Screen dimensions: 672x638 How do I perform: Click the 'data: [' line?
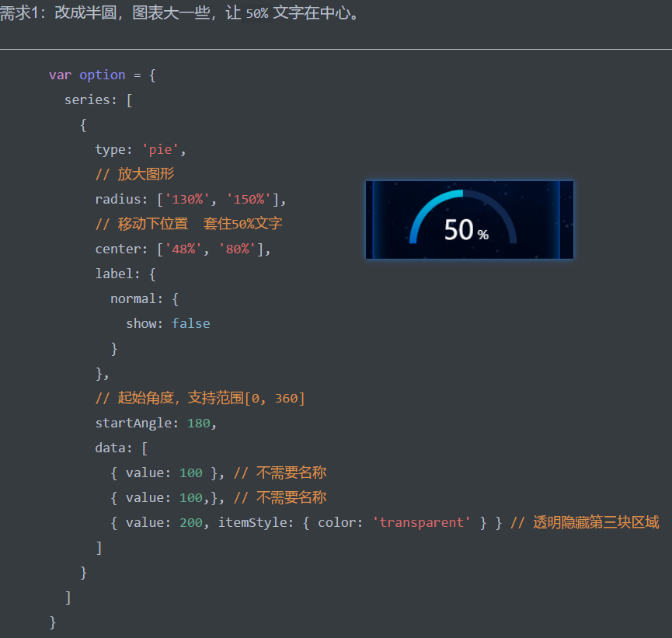121,448
